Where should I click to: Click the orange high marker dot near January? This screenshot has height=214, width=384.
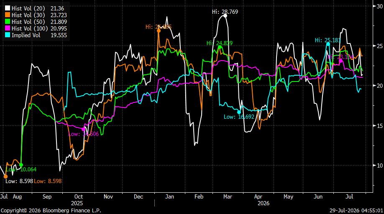pyautogui.click(x=159, y=31)
